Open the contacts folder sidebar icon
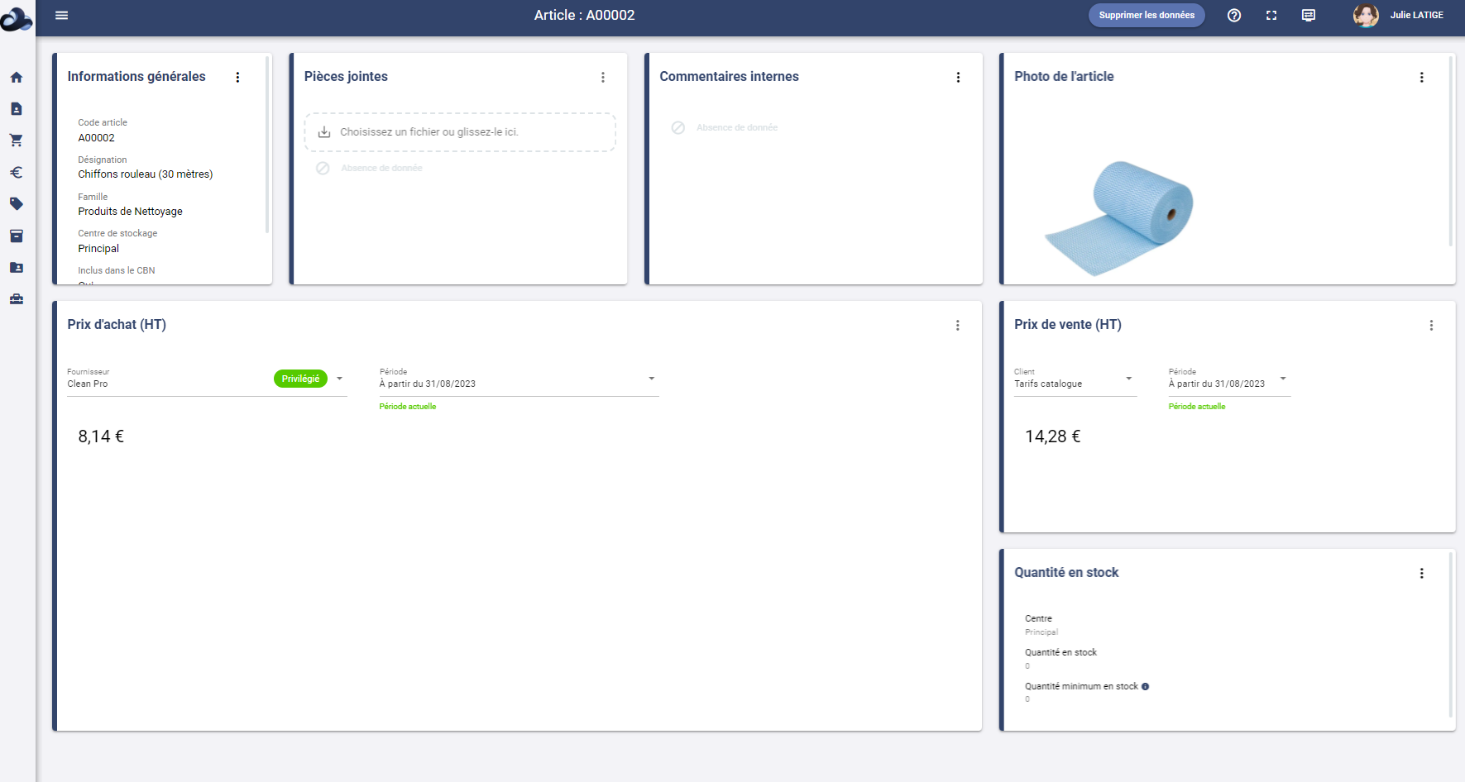This screenshot has width=1465, height=782. 16,267
